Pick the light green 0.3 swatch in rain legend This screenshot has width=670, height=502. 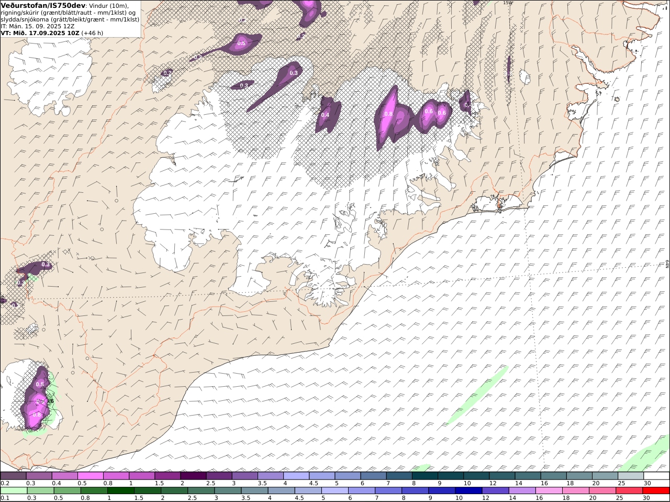click(x=41, y=491)
